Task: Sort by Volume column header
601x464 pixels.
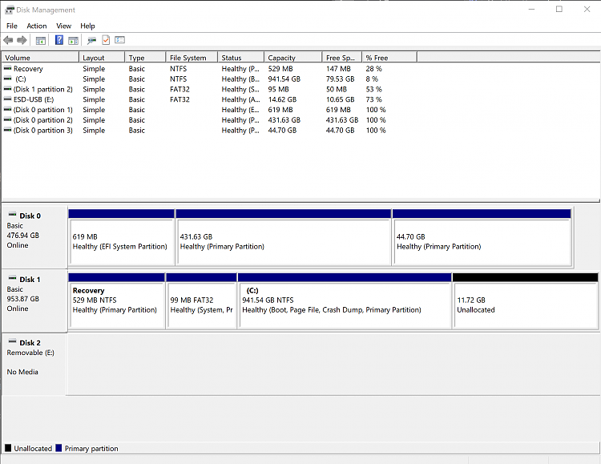Action: 40,58
